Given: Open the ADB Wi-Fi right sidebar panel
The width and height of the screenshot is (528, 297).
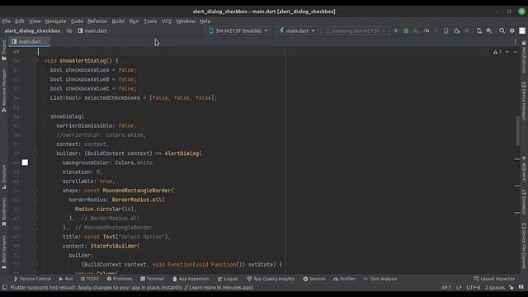Looking at the screenshot, I should pyautogui.click(x=524, y=168).
